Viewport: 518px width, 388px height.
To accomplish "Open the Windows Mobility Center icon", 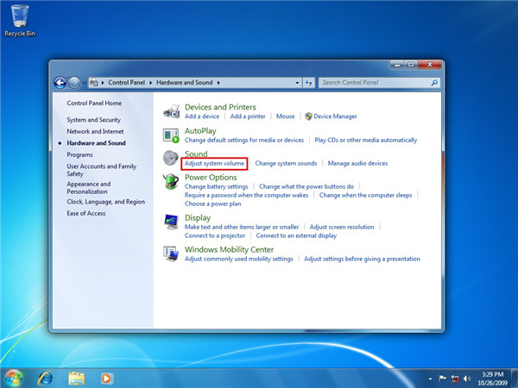I will tap(171, 253).
